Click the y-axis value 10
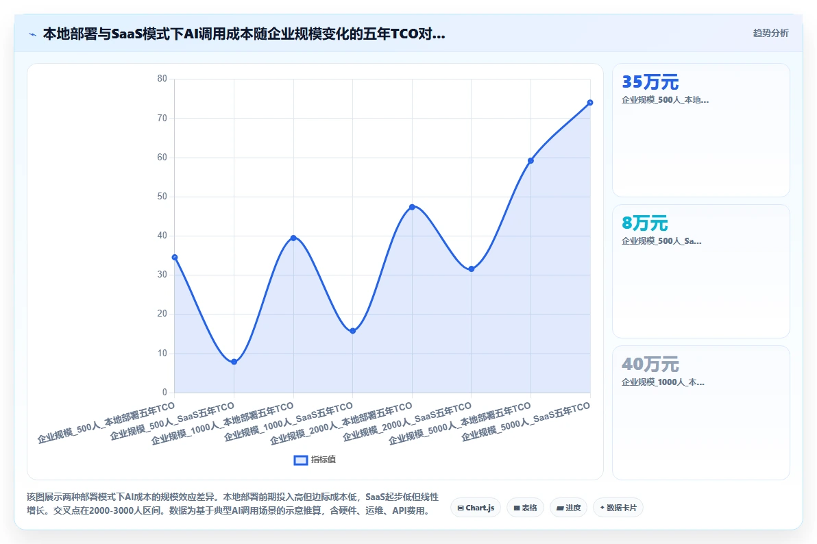 [162, 354]
